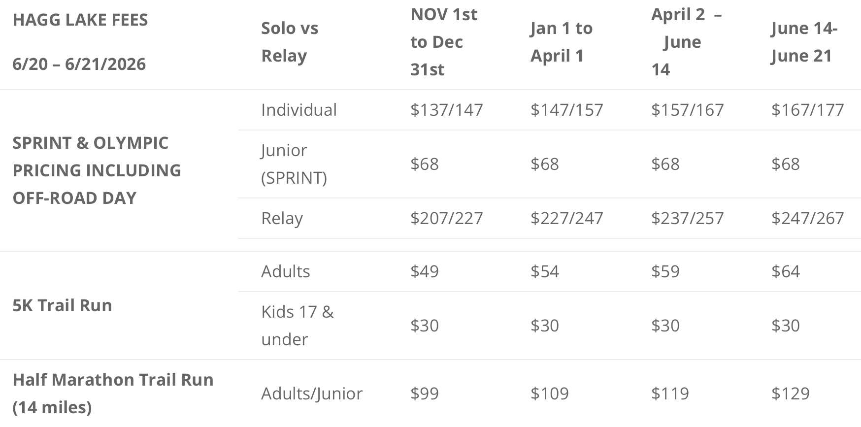Click Relay price $207/227
Screen dimensions: 861x427
click(x=446, y=218)
